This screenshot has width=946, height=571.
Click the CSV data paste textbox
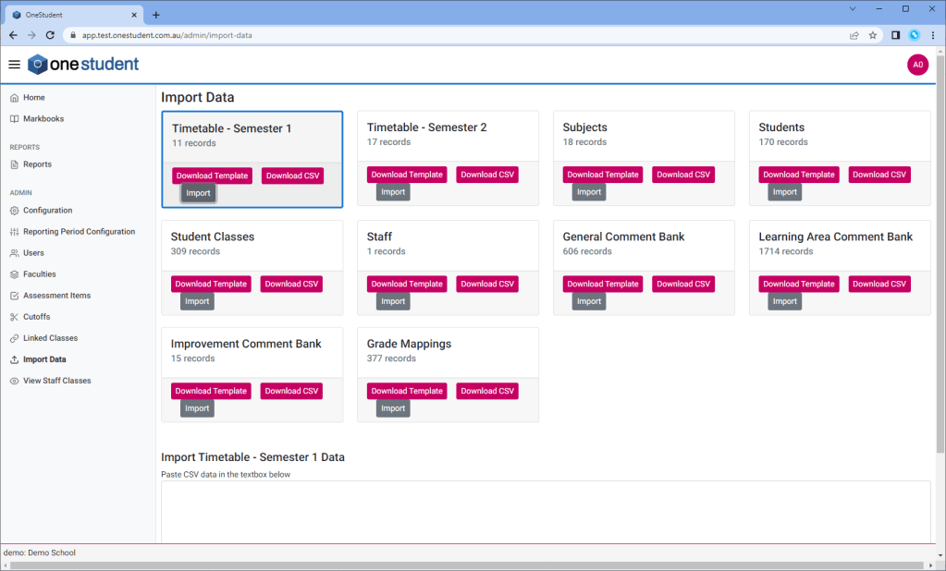click(546, 511)
